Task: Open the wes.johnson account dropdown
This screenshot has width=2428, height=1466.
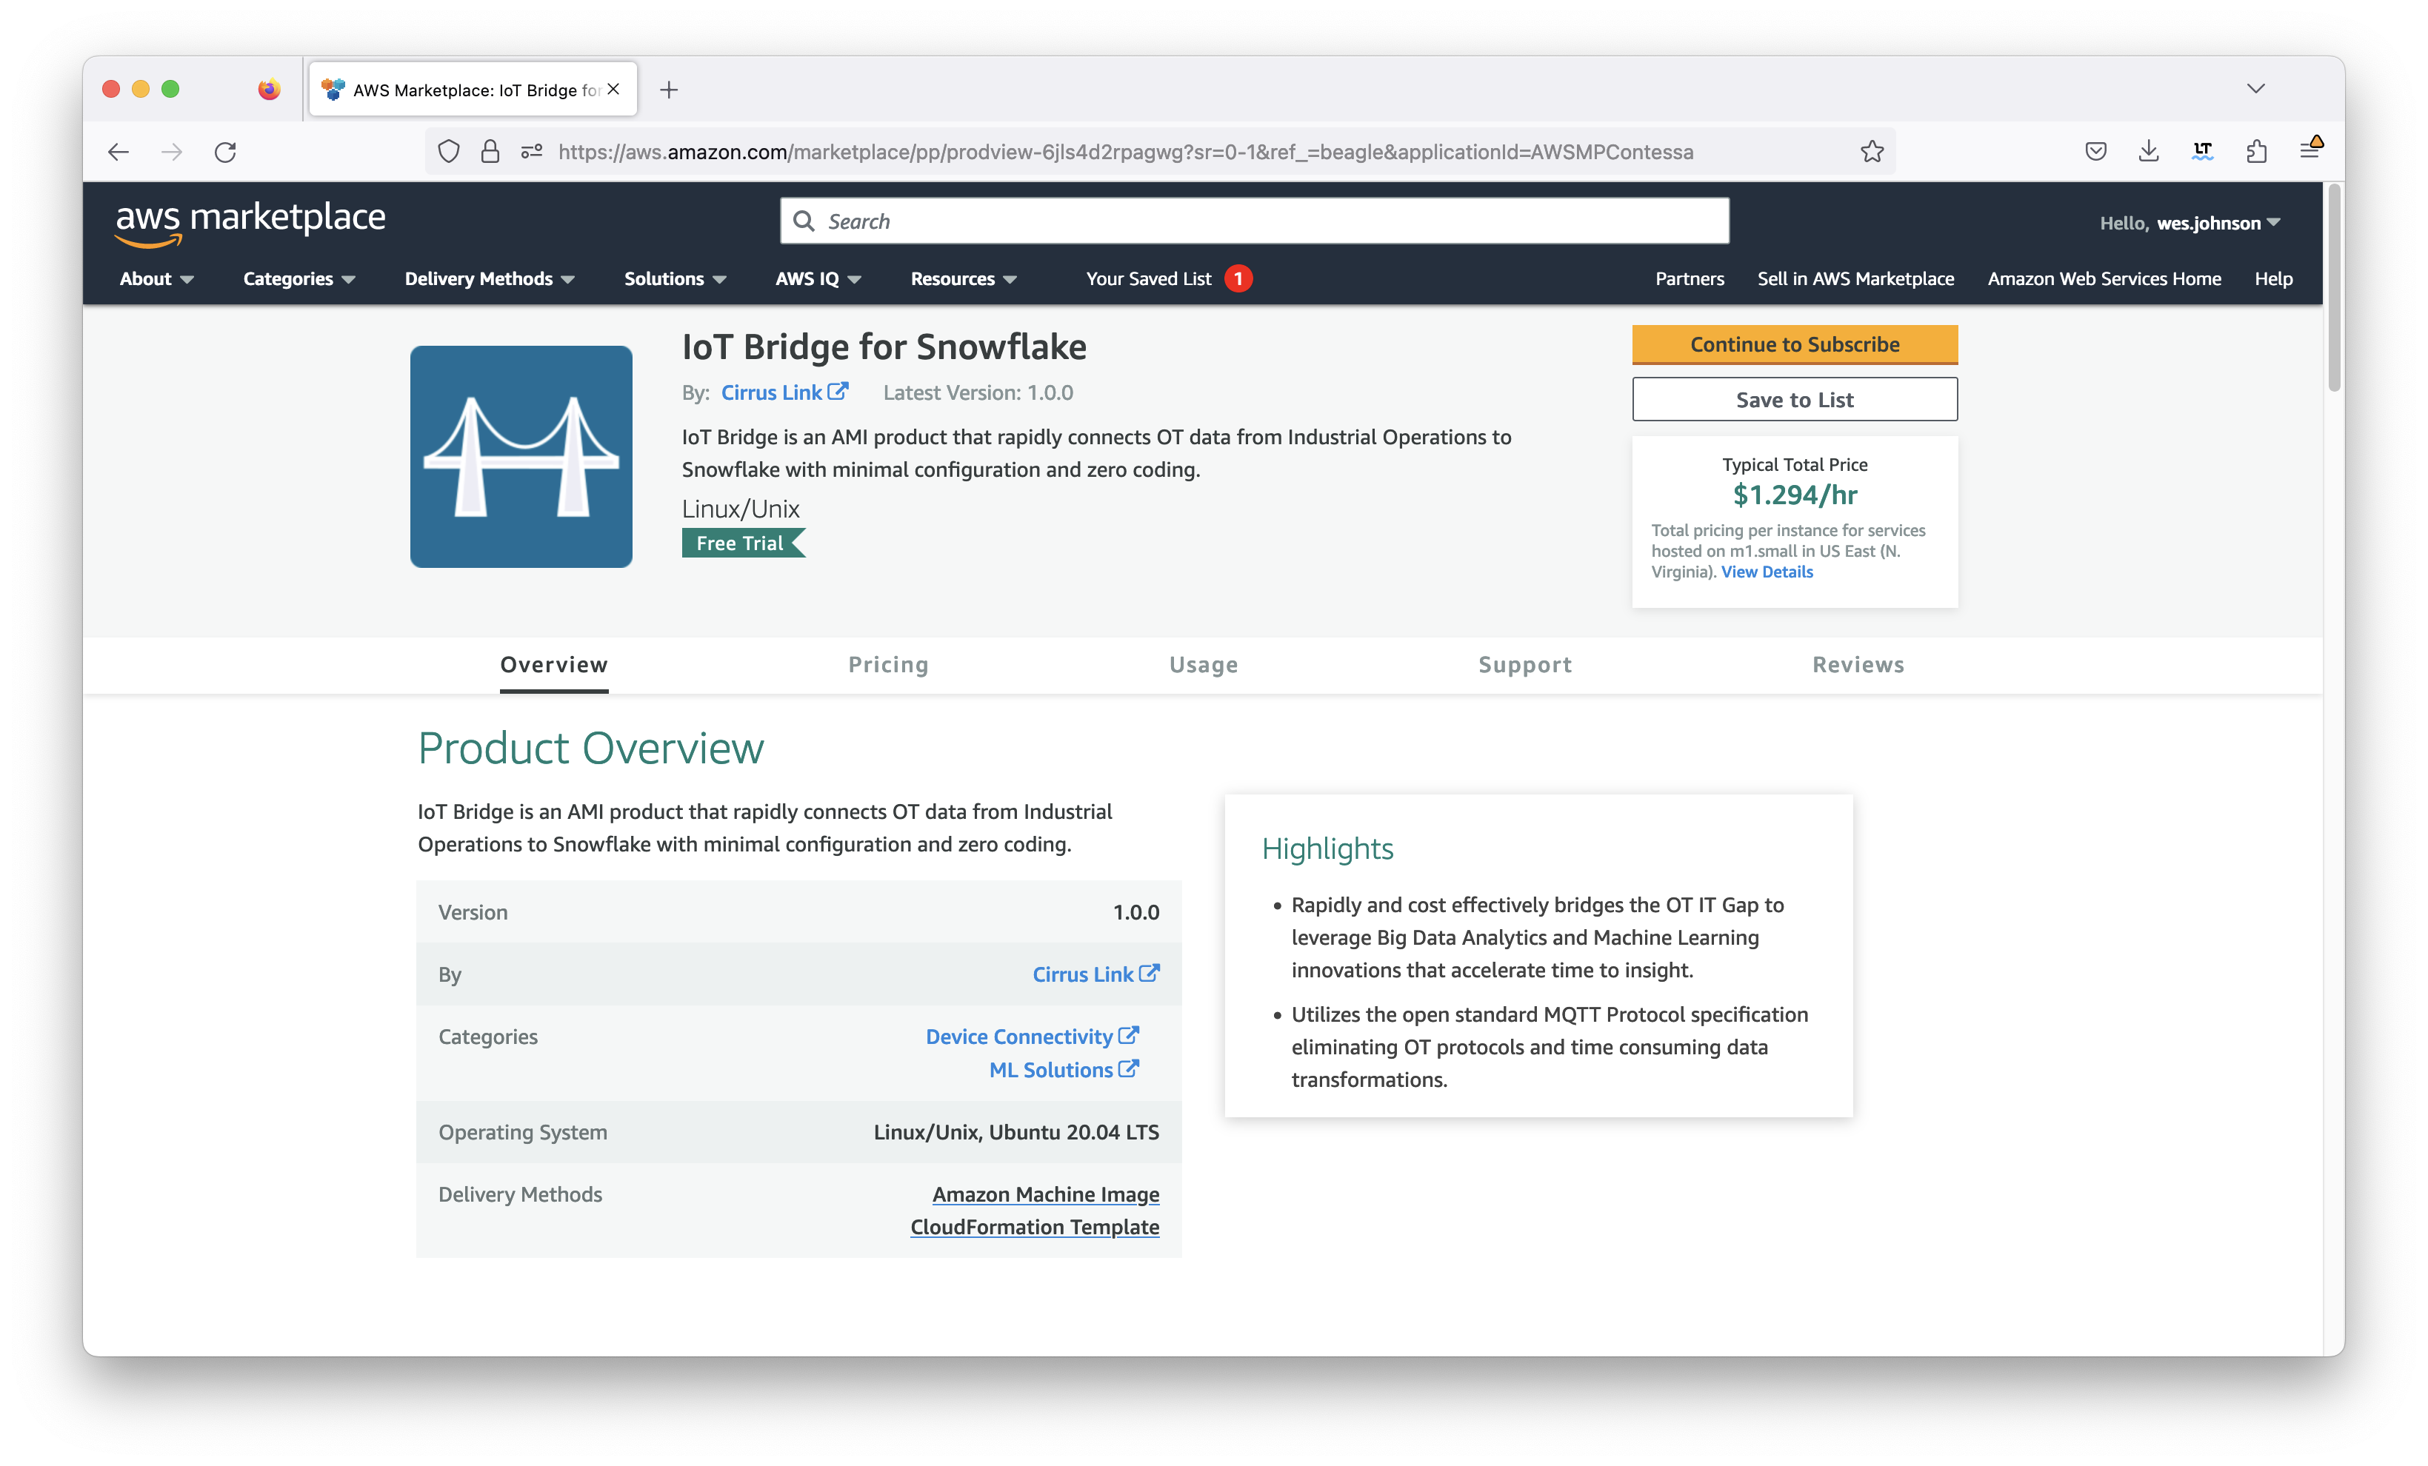Action: coord(2189,223)
